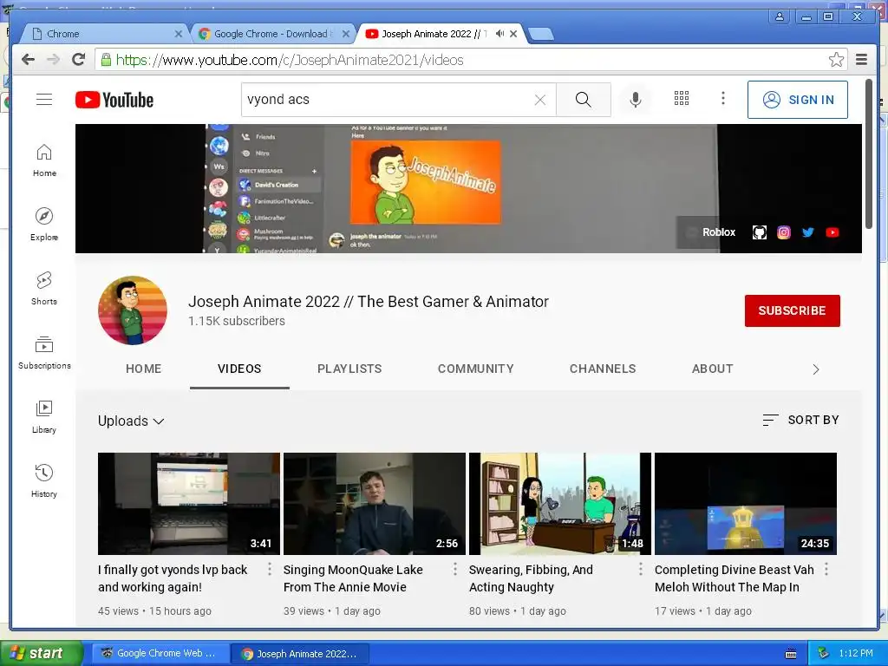Open a new browser tab

(541, 34)
